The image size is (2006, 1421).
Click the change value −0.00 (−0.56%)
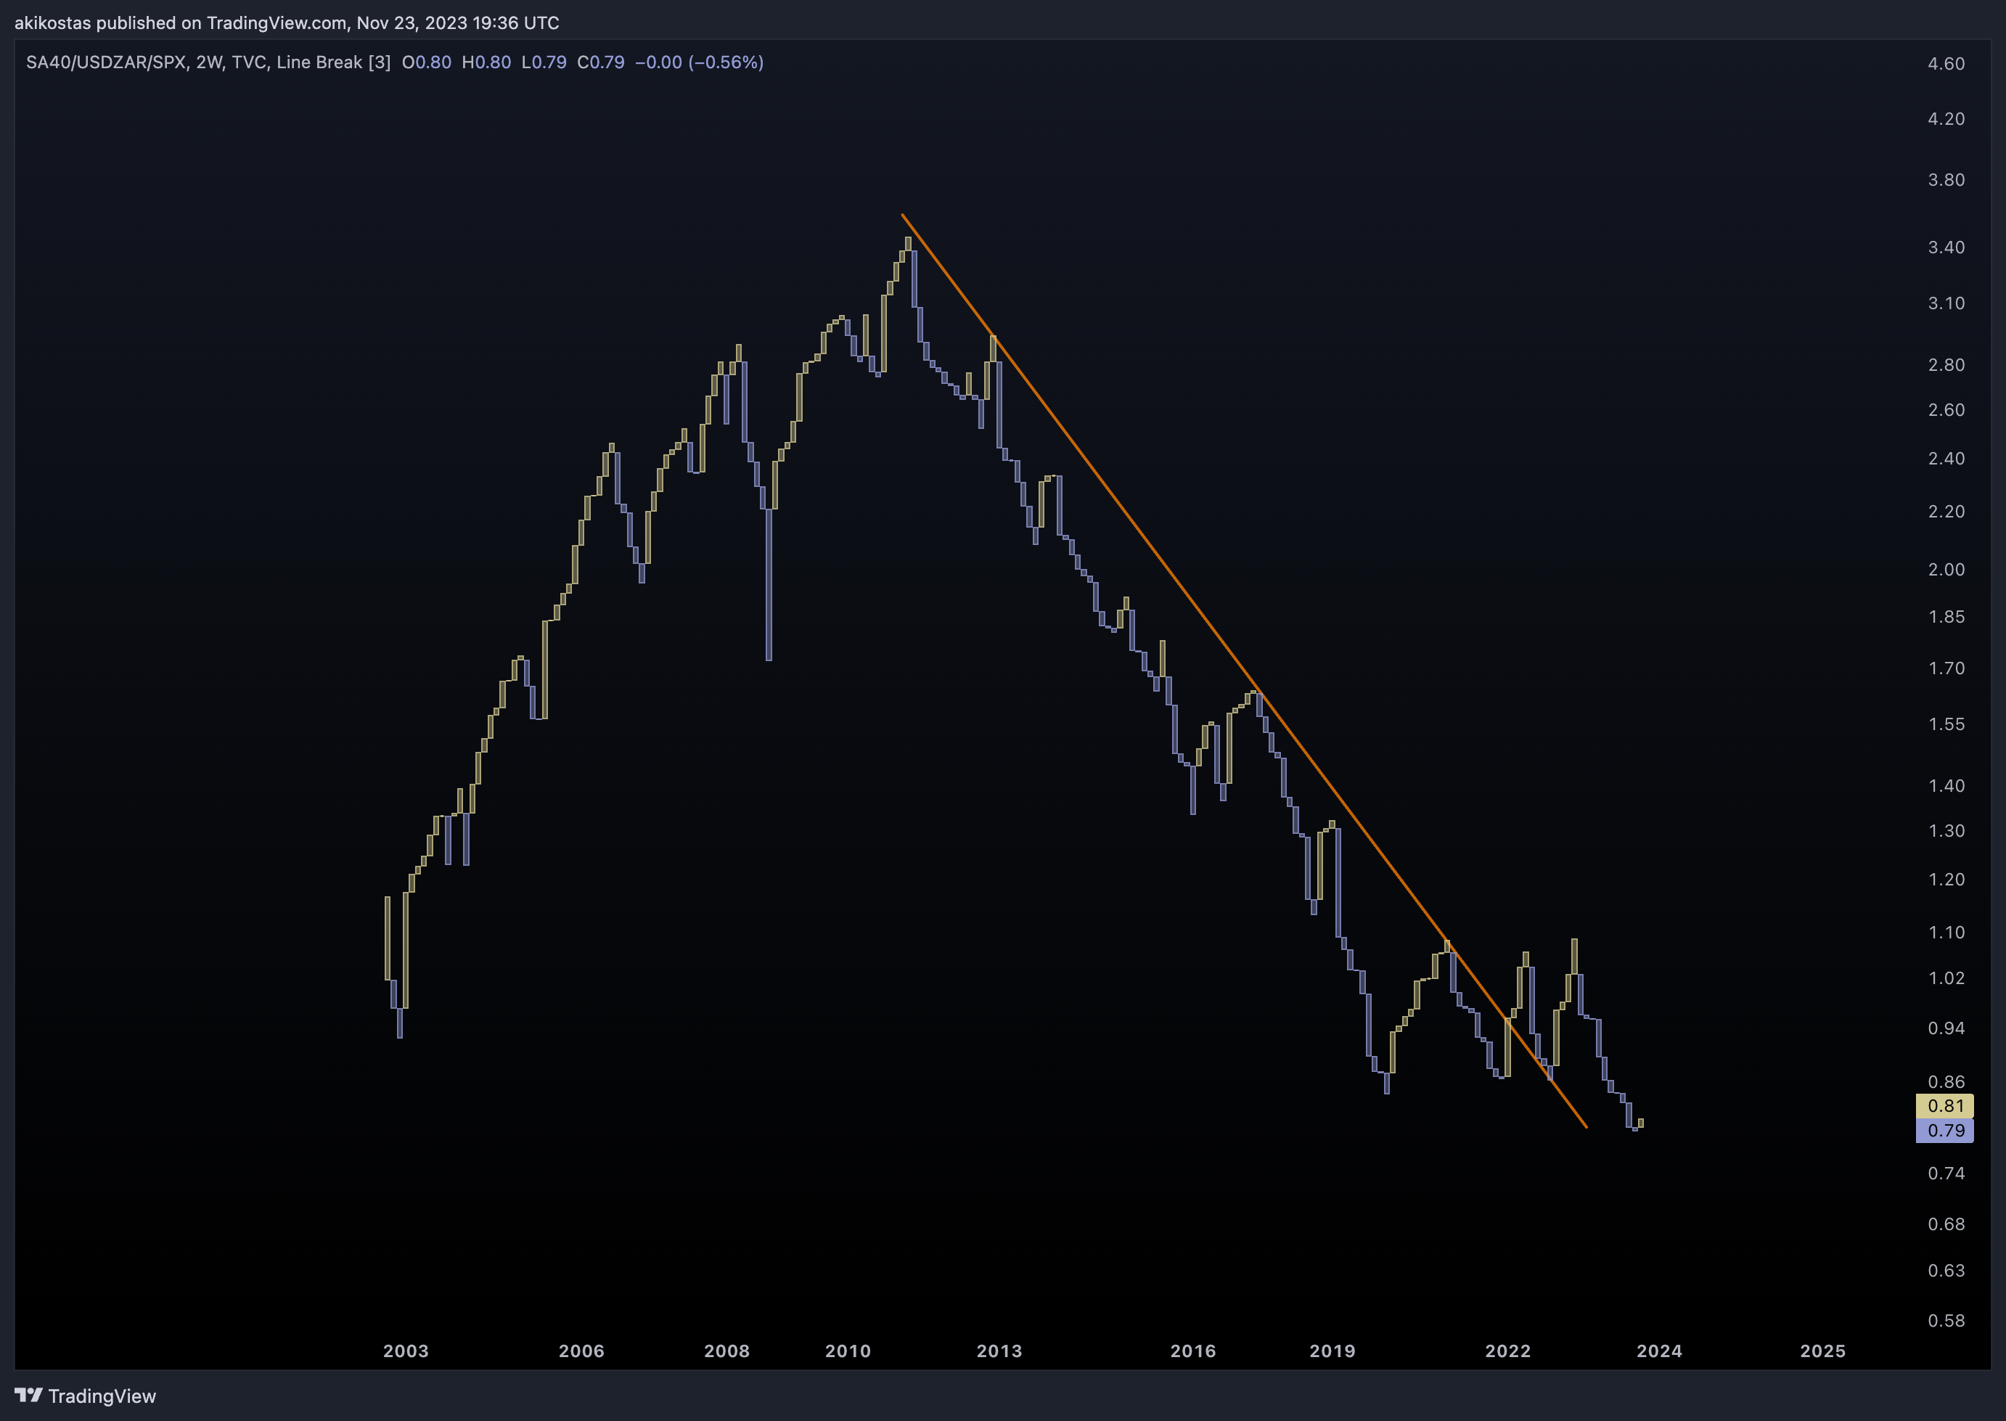tap(699, 62)
